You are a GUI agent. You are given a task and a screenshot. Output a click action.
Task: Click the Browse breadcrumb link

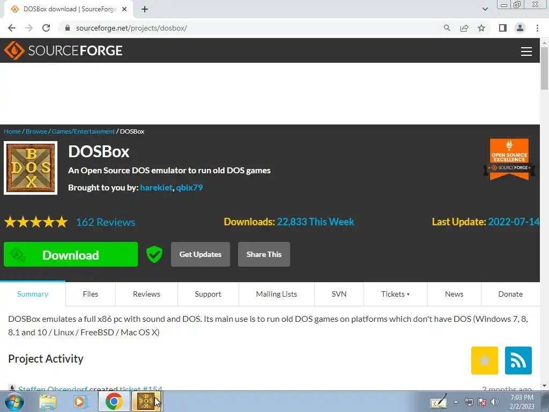(x=36, y=131)
